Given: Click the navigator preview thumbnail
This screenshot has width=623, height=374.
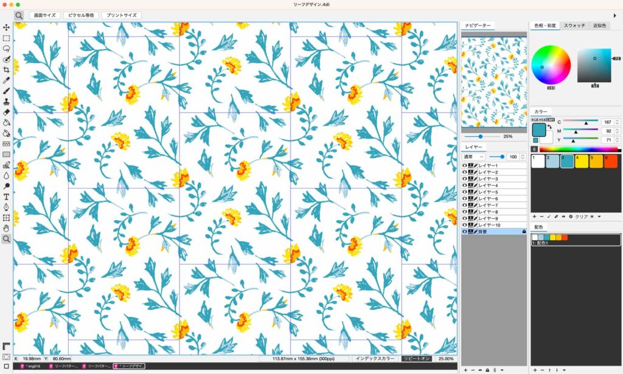Looking at the screenshot, I should [494, 82].
